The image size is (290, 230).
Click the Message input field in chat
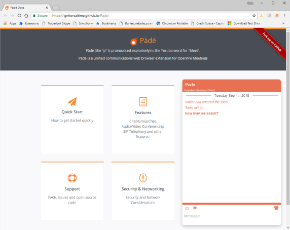232,216
